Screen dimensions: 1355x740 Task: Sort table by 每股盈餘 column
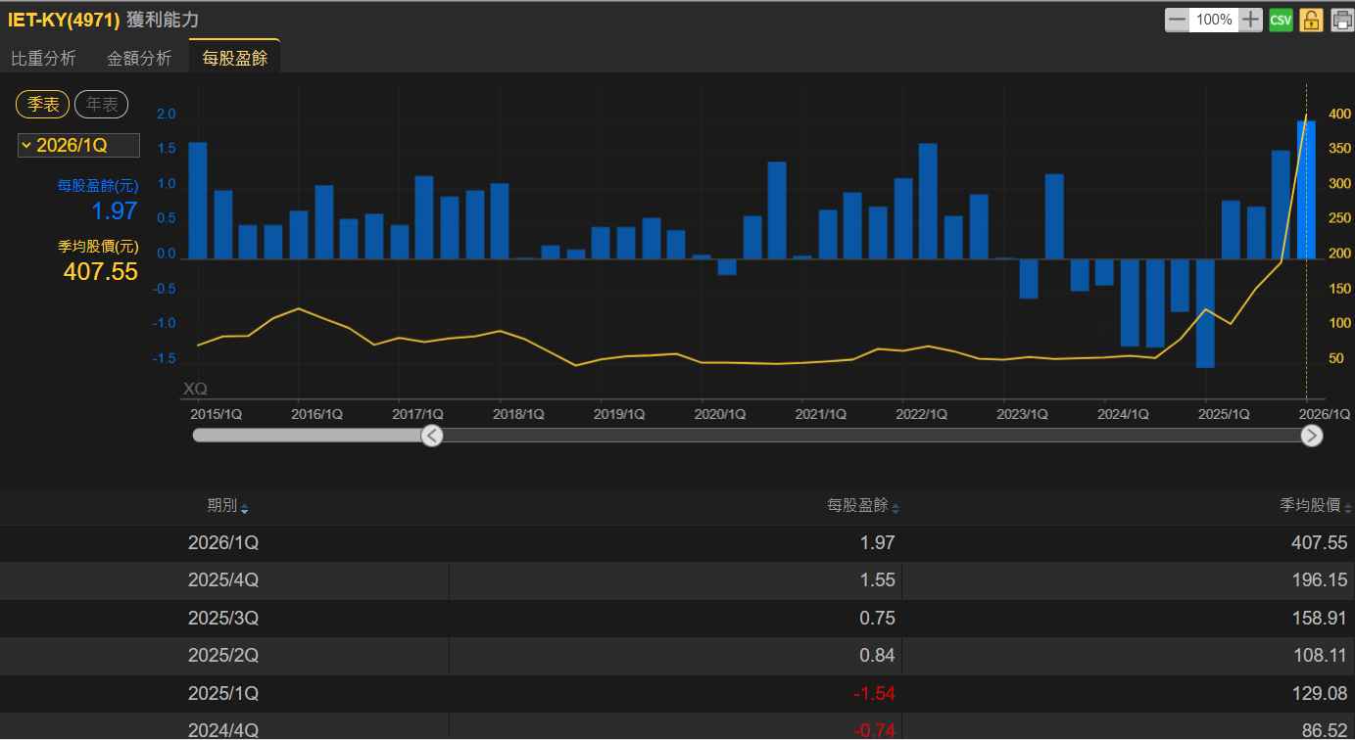pos(863,506)
